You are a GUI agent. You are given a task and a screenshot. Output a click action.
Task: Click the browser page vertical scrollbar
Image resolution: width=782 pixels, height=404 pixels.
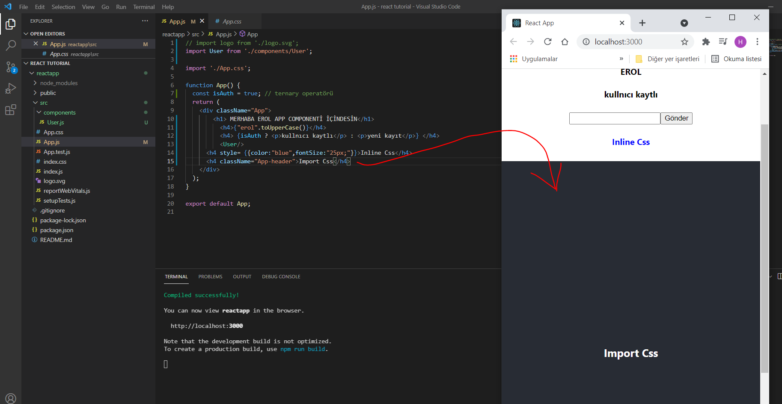[x=764, y=248]
